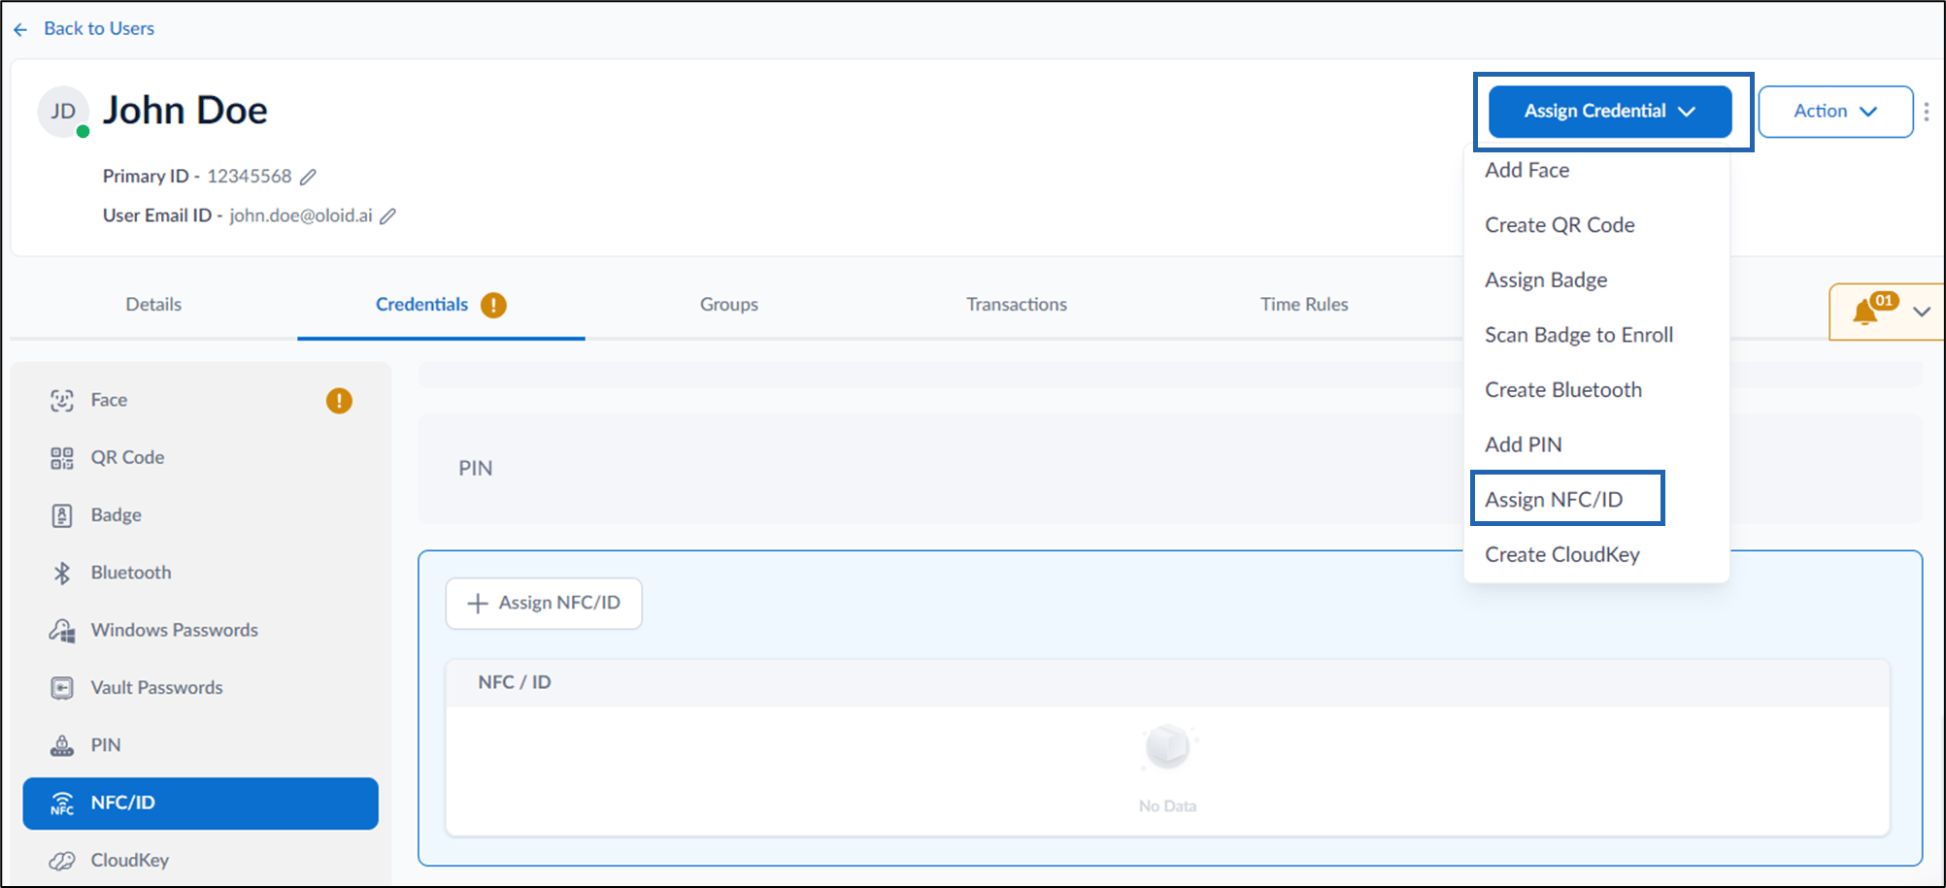
Task: Click the Primary ID value 12345568
Action: coord(249,177)
